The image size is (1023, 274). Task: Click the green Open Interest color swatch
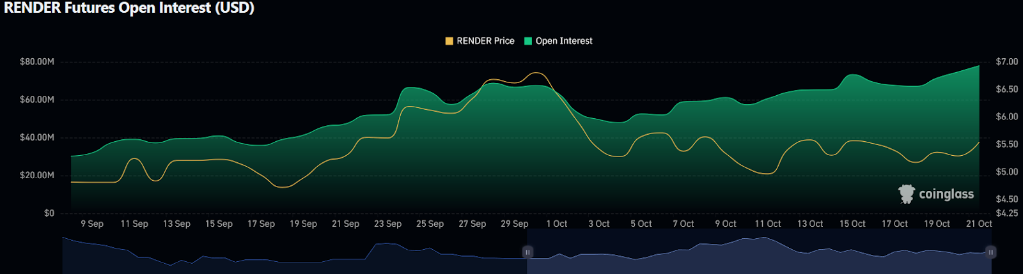[528, 41]
